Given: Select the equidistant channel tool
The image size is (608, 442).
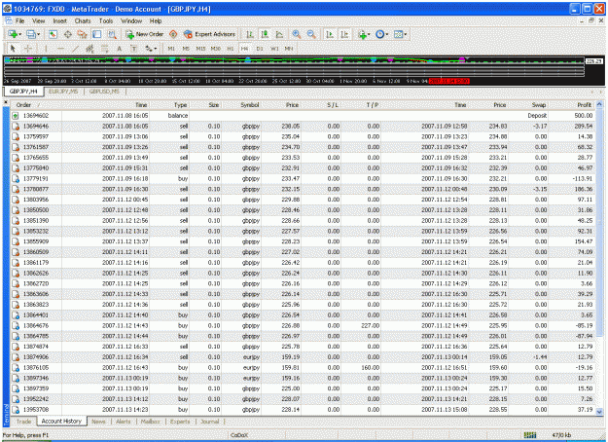Looking at the screenshot, I should tap(89, 49).
